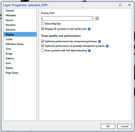Show info for compressing textures option
This screenshot has width=135, height=132.
point(100,41)
